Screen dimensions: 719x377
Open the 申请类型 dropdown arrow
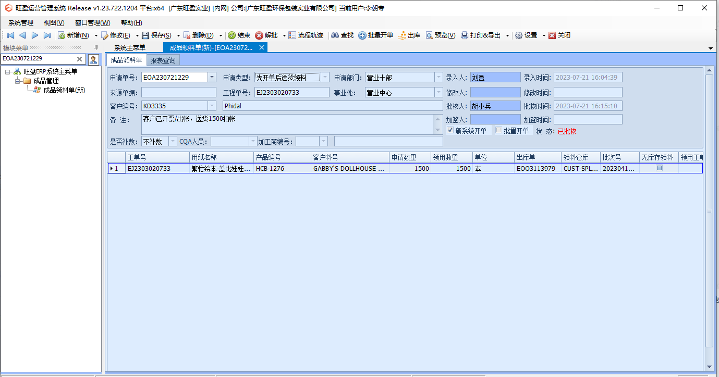(x=325, y=78)
